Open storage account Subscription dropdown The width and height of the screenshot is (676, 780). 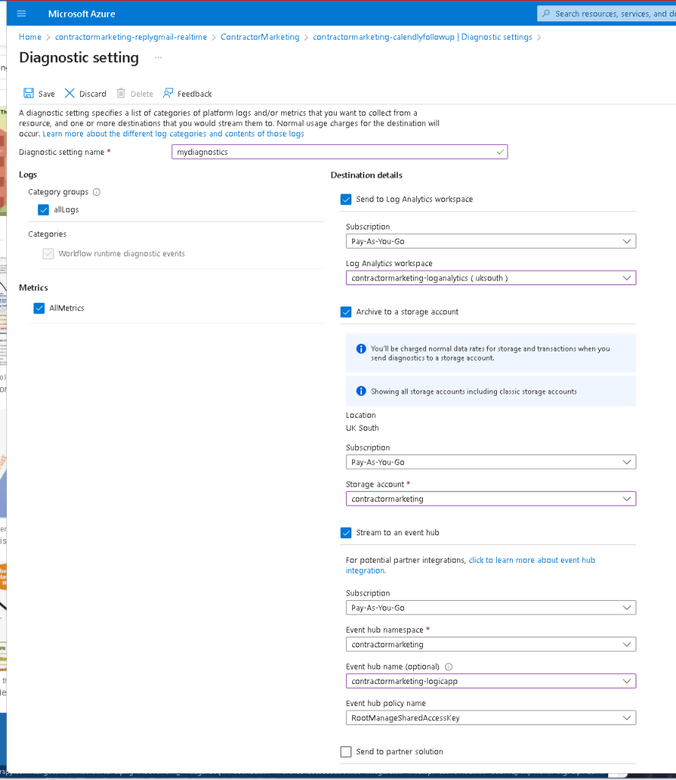pyautogui.click(x=491, y=462)
